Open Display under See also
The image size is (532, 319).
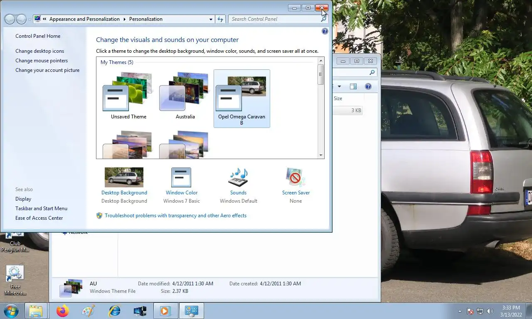(x=23, y=199)
